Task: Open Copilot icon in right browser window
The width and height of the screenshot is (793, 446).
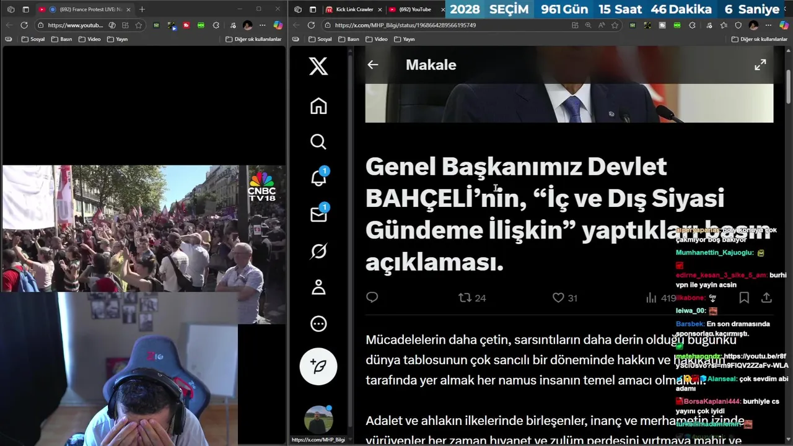Action: pyautogui.click(x=784, y=25)
